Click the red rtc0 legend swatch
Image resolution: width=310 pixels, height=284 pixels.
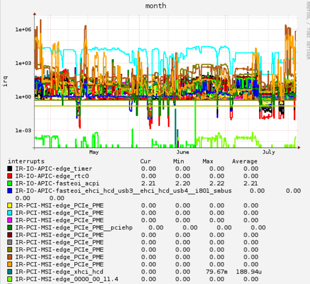pyautogui.click(x=10, y=176)
